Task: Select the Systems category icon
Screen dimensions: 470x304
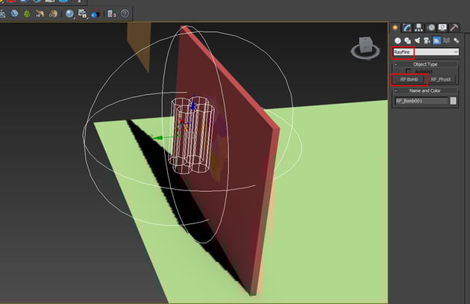Action: [x=456, y=40]
